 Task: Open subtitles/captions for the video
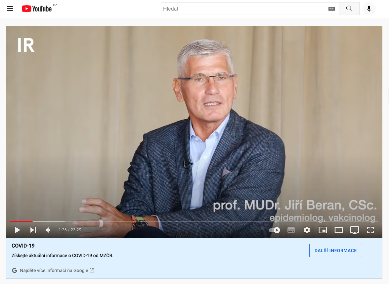(x=291, y=230)
